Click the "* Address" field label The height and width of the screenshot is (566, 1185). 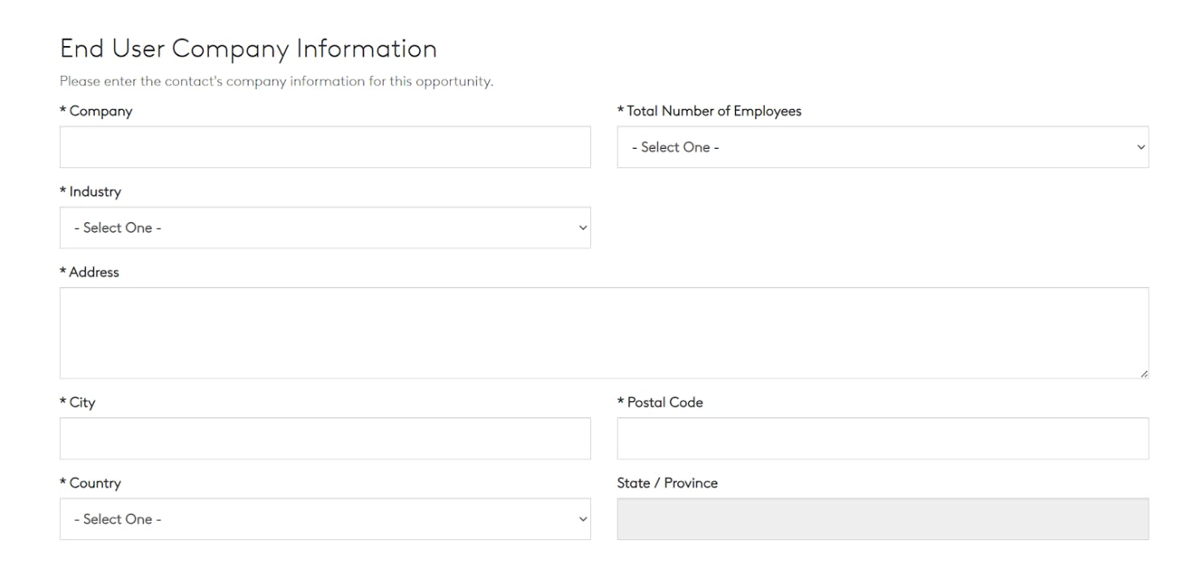pyautogui.click(x=90, y=272)
